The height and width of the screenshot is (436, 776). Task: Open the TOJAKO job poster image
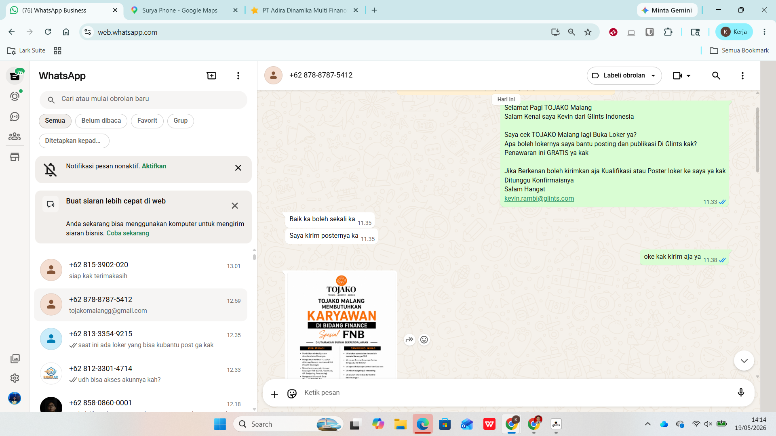tap(342, 325)
